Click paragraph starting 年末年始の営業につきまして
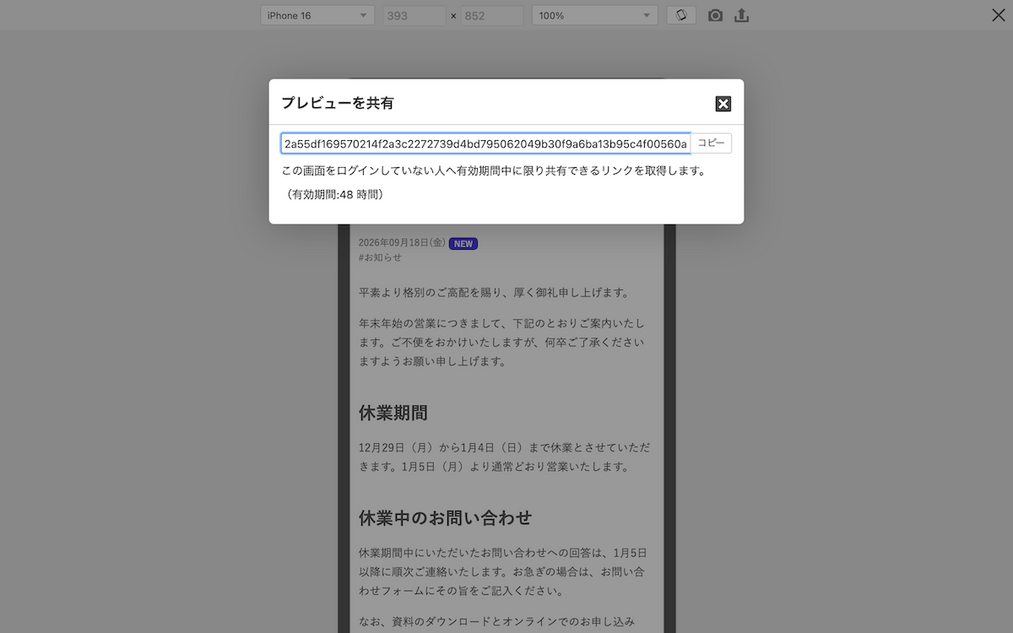The width and height of the screenshot is (1013, 633). 502,343
